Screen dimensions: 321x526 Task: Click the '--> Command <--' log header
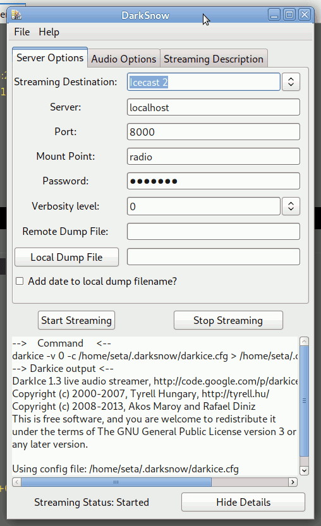(x=61, y=343)
